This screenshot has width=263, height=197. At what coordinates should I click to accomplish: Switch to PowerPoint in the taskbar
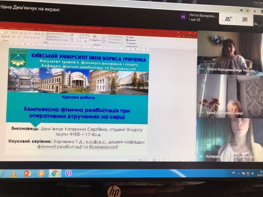pos(28,174)
